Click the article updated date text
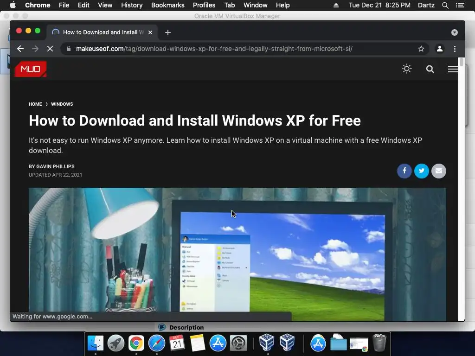475x356 pixels. coord(56,175)
